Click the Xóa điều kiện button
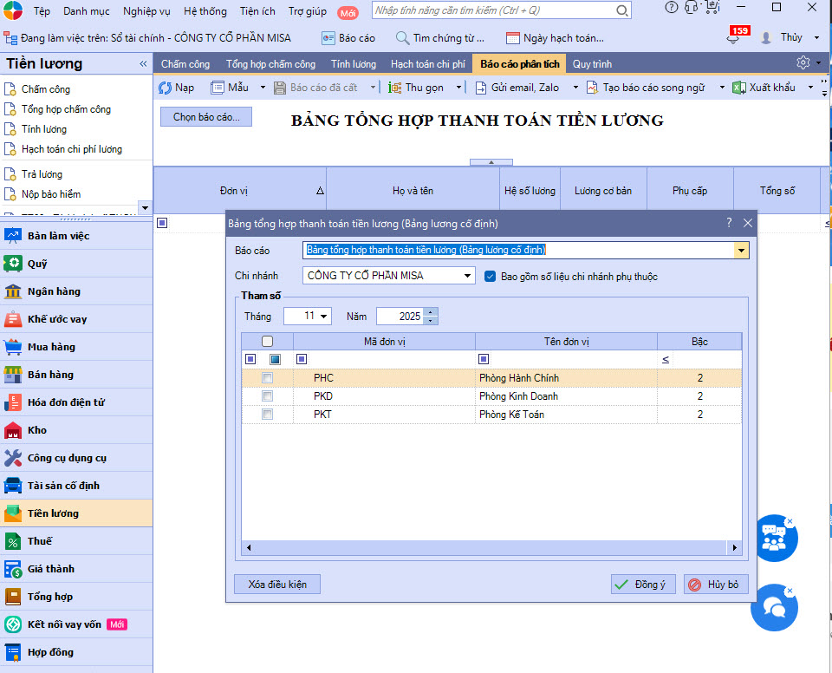Screen dimensions: 832x673 coord(277,585)
